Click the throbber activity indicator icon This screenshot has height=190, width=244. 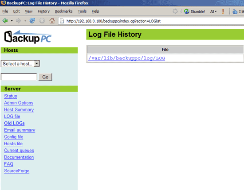point(175,11)
